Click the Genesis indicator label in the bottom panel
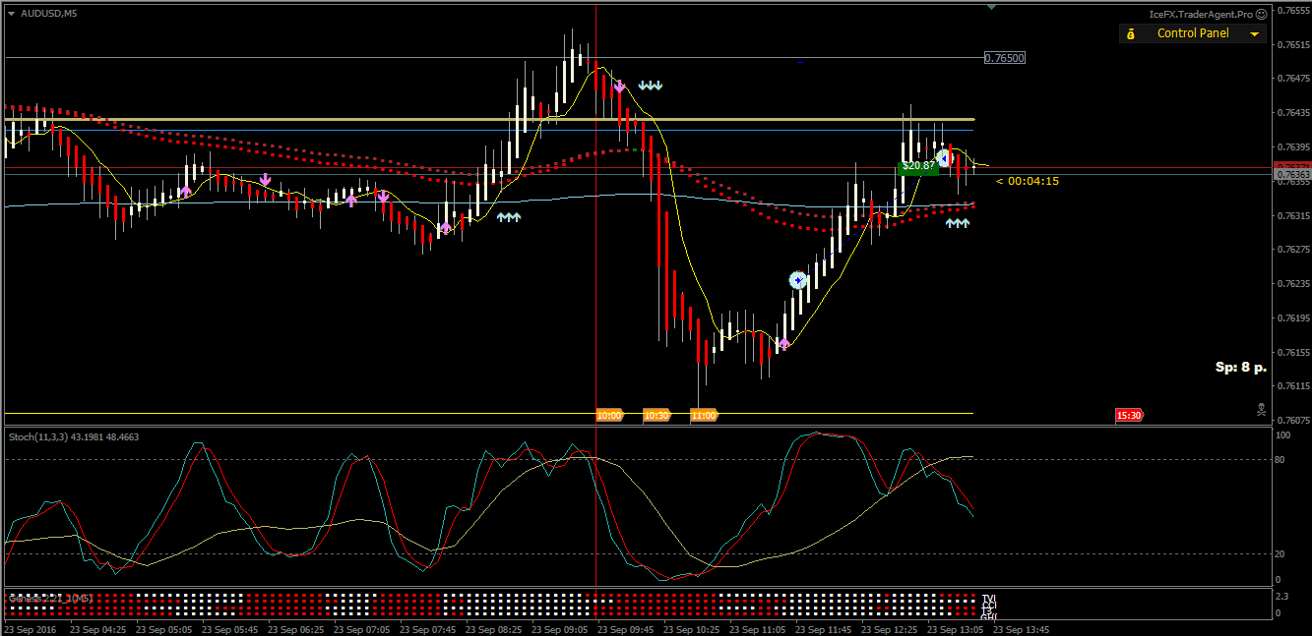The height and width of the screenshot is (636, 1312). (51, 598)
